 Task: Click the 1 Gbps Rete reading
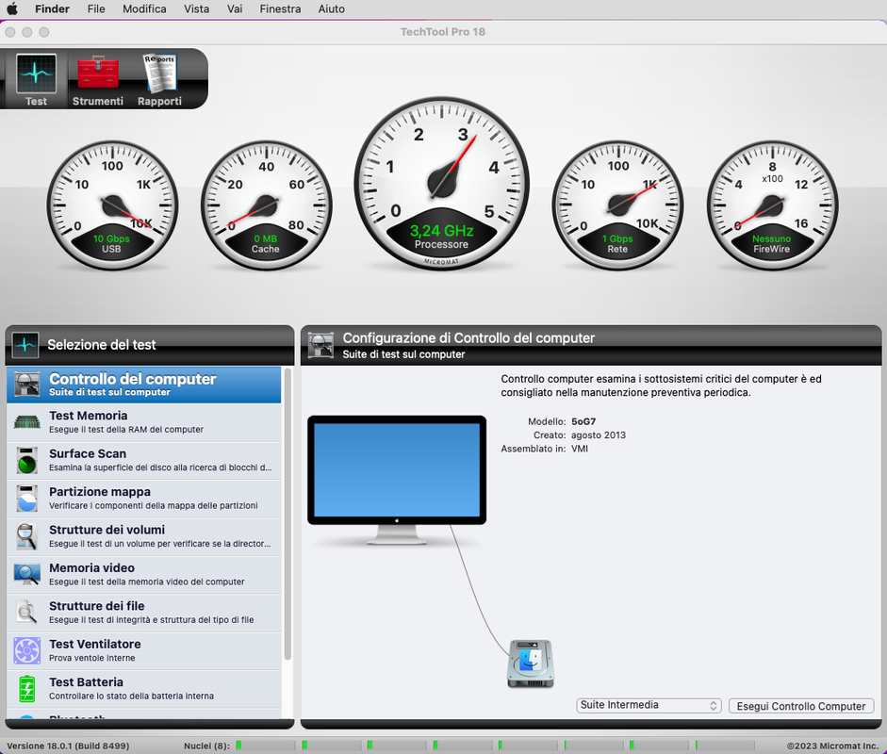(617, 238)
